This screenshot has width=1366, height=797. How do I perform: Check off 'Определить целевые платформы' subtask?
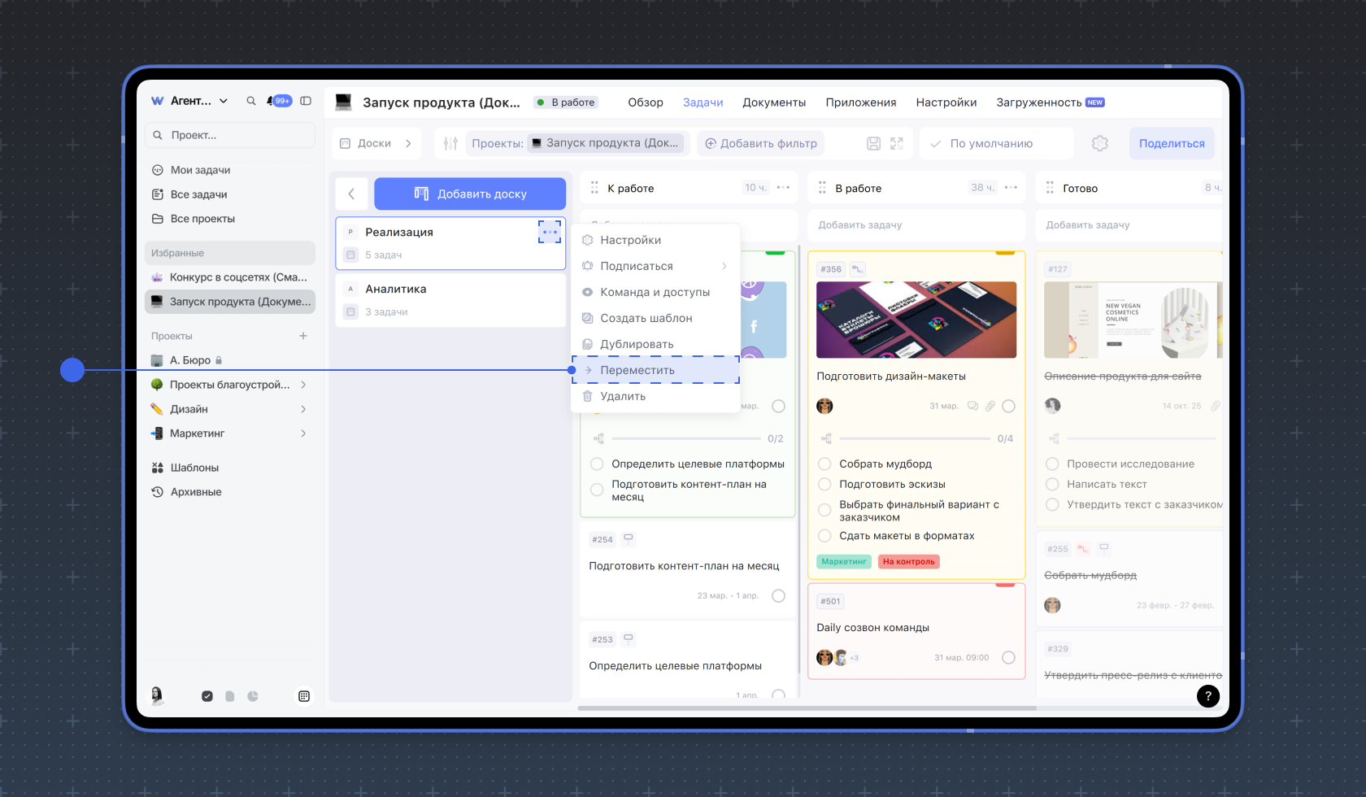point(597,464)
